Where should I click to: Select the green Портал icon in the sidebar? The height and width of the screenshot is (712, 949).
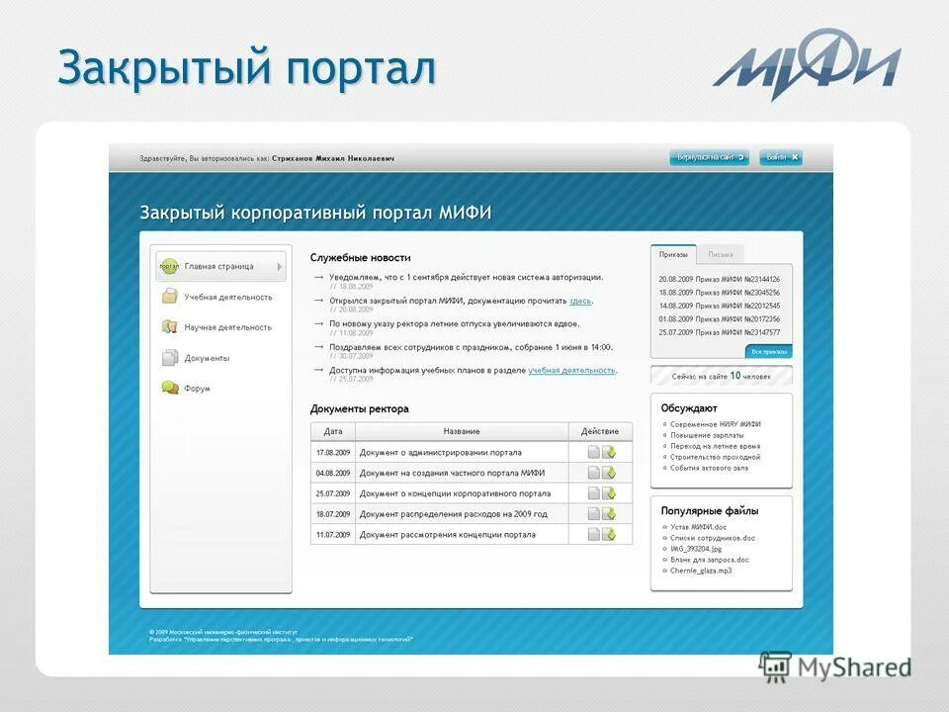(169, 266)
